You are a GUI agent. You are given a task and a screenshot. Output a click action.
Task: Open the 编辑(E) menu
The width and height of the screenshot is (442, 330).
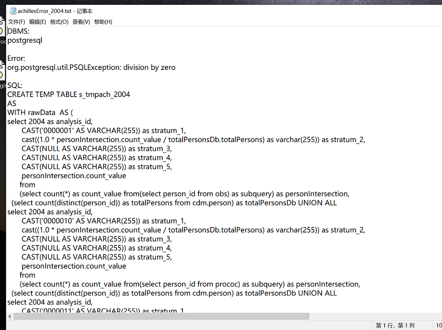38,22
